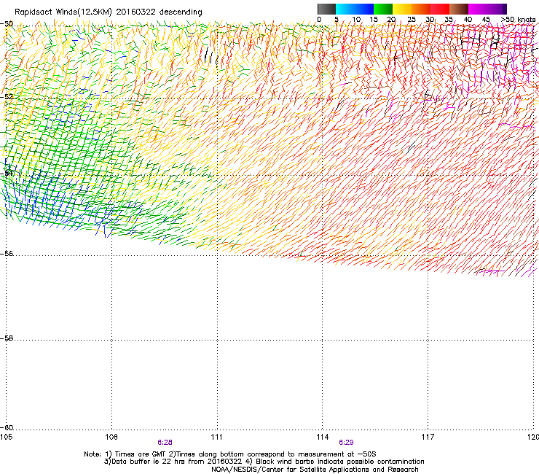This screenshot has width=539, height=474.
Task: Click the '25' legend scale number
Action: (x=412, y=20)
